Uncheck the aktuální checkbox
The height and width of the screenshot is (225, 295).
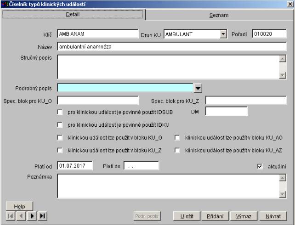pyautogui.click(x=260, y=166)
